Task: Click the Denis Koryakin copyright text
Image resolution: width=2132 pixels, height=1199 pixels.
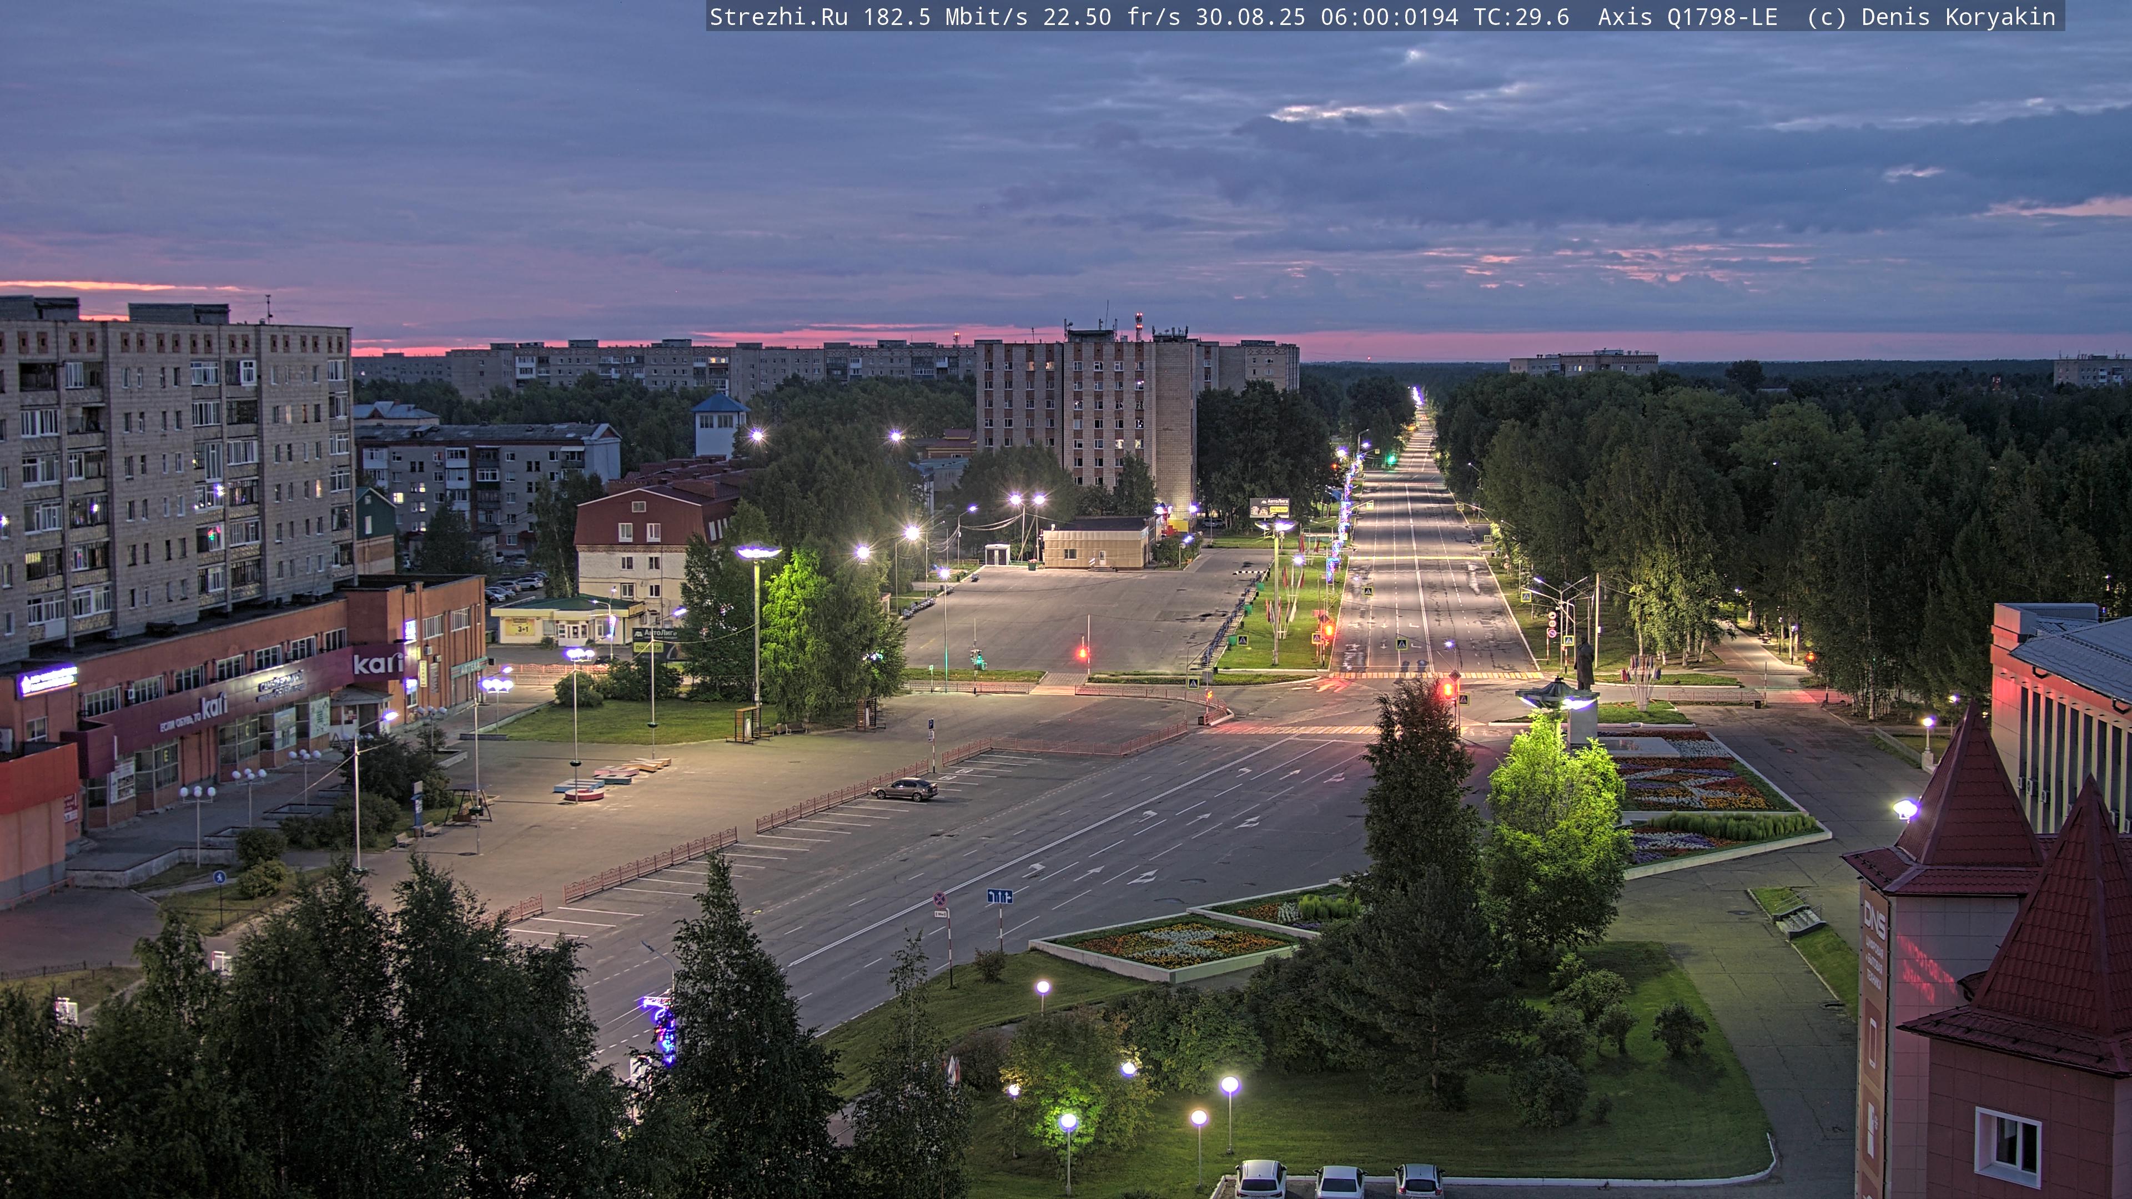Action: (1957, 17)
